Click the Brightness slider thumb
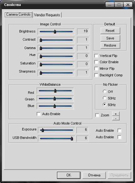This screenshot has height=183, width=135. (55, 32)
